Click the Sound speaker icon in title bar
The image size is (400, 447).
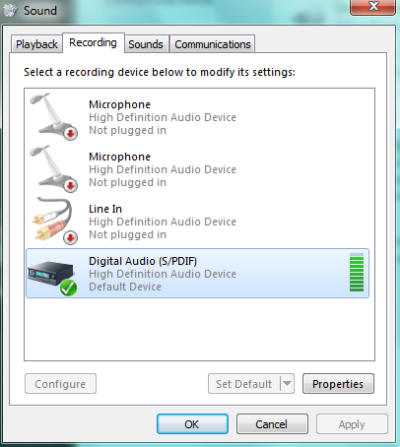[10, 10]
